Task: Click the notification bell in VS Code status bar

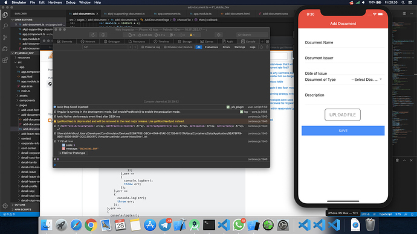Action: [x=412, y=214]
